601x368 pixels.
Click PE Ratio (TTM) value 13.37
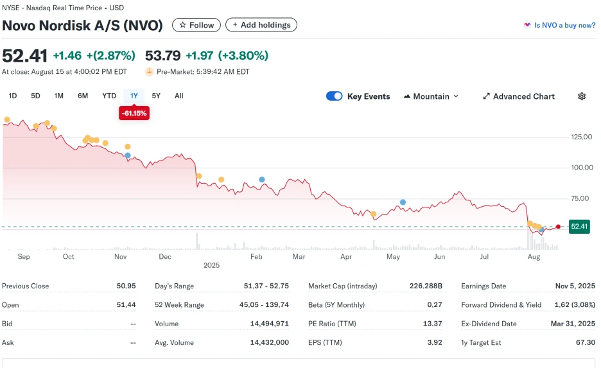click(x=432, y=324)
